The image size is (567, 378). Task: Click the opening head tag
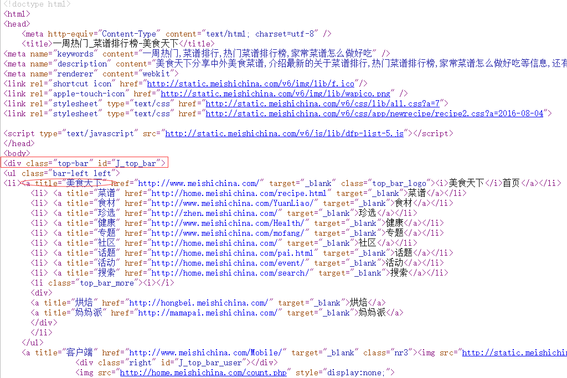point(17,24)
